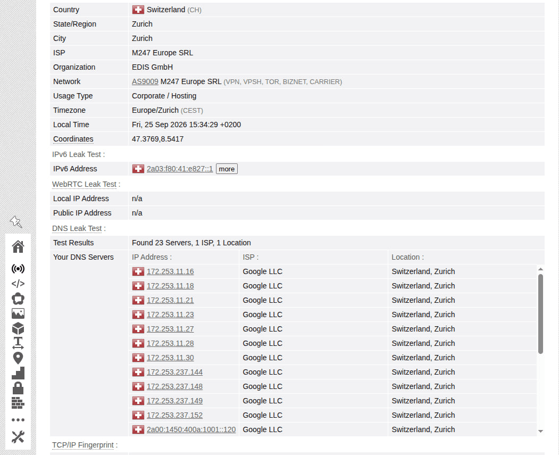Viewport: 559px width, 455px height.
Task: Select the Local Time value 15:34:29
Action: (186, 125)
